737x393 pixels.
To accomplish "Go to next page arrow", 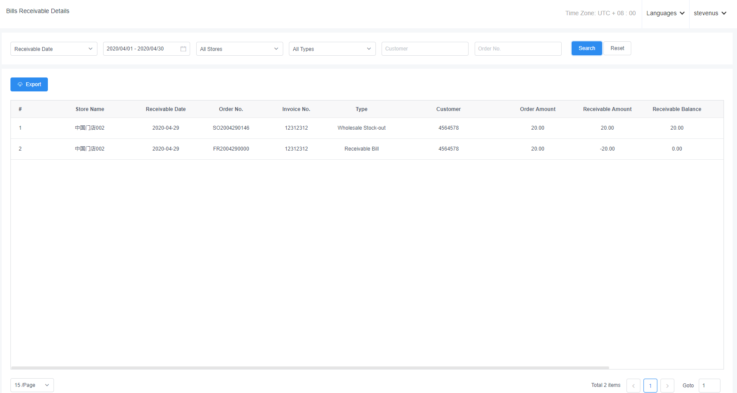I will coord(667,386).
